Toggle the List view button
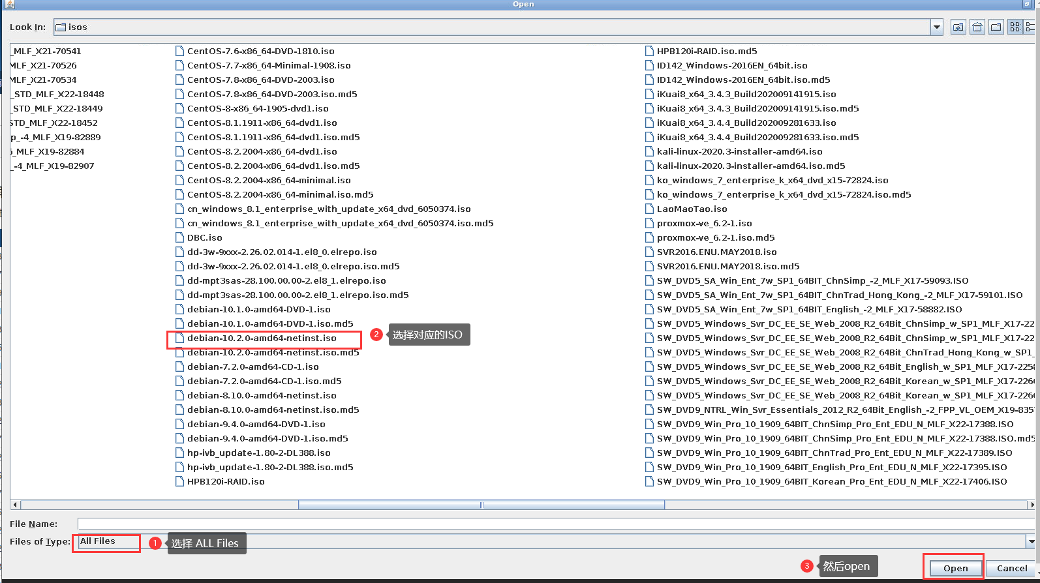The width and height of the screenshot is (1040, 583). pos(1015,27)
